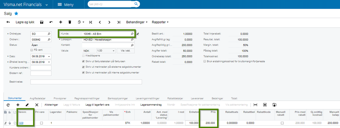Toggle Skriv ut fakturateksten på fakturaen checkbox
The width and height of the screenshot is (340, 128).
(x=83, y=61)
